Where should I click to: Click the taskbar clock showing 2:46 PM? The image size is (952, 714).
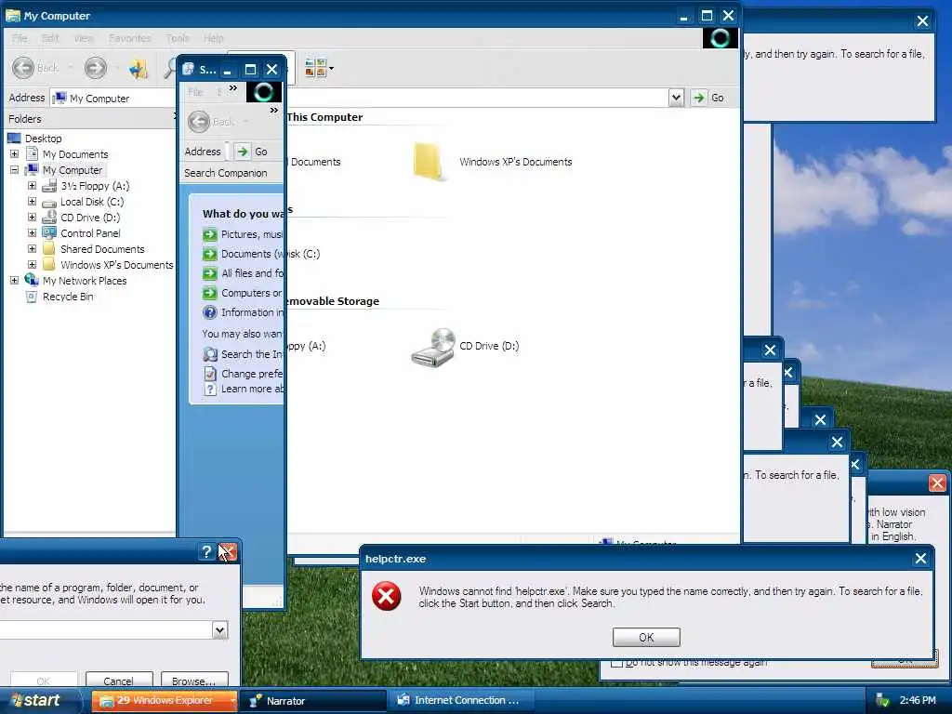[x=918, y=701]
